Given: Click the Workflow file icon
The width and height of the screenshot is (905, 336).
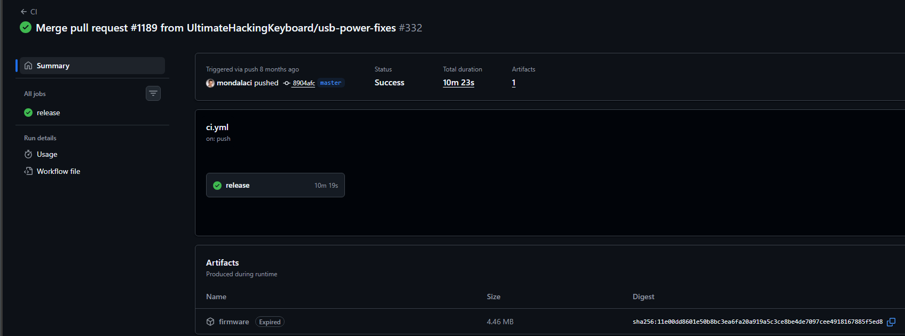Looking at the screenshot, I should [x=28, y=171].
